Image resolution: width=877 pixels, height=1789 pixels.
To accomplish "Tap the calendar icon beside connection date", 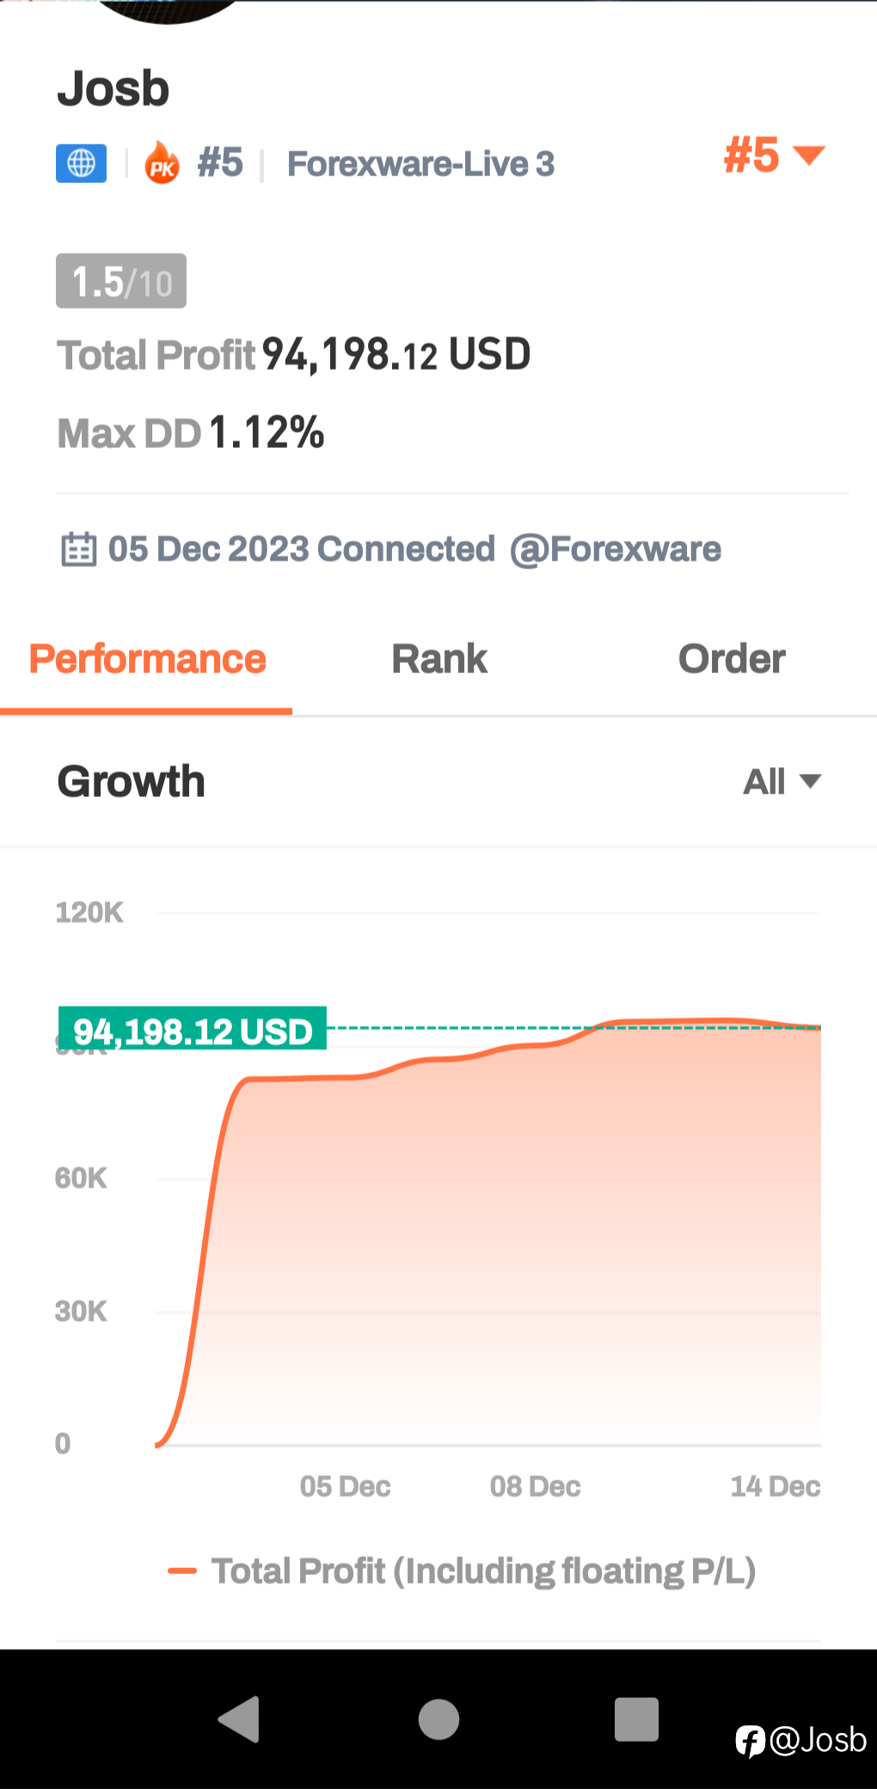I will [x=79, y=549].
